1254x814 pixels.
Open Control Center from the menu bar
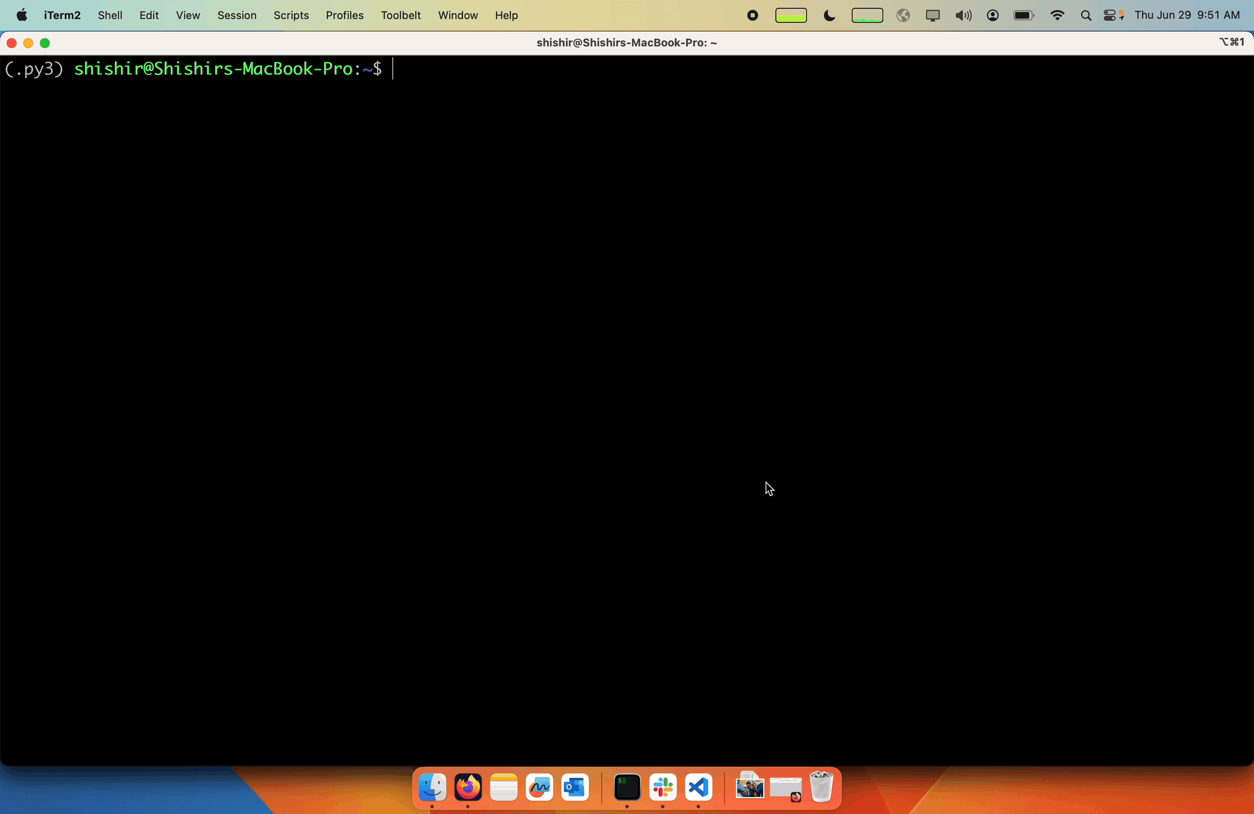[1113, 15]
